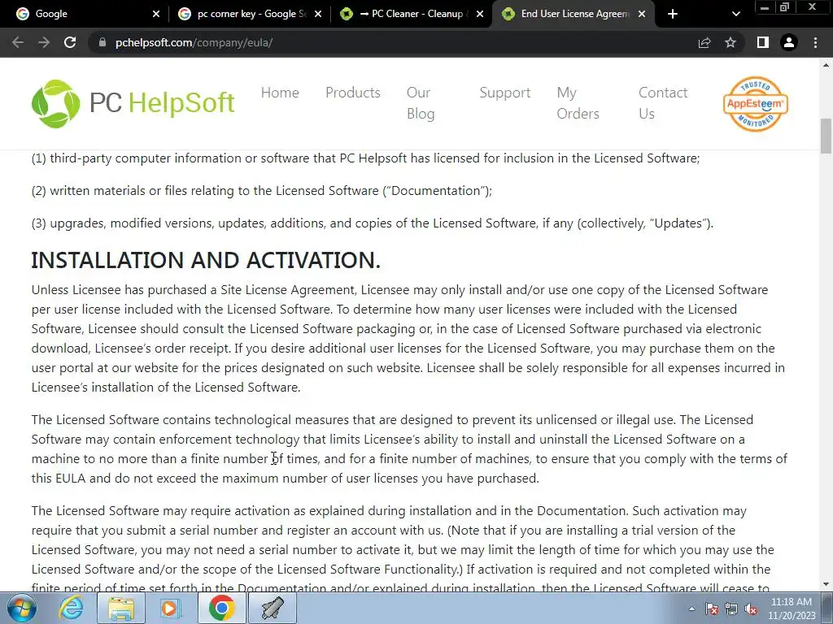Click the rocket app taskbar icon
The width and height of the screenshot is (833, 624).
pyautogui.click(x=272, y=608)
